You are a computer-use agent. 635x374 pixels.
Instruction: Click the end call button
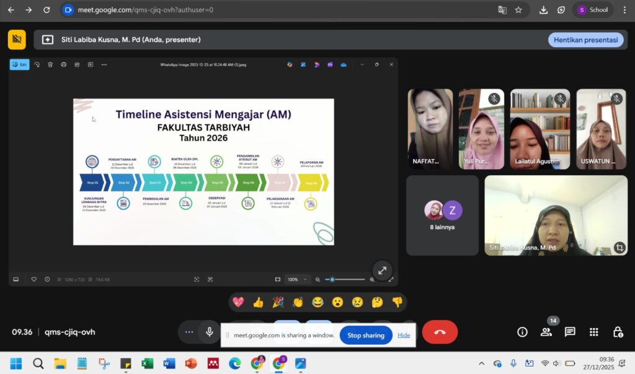(440, 332)
